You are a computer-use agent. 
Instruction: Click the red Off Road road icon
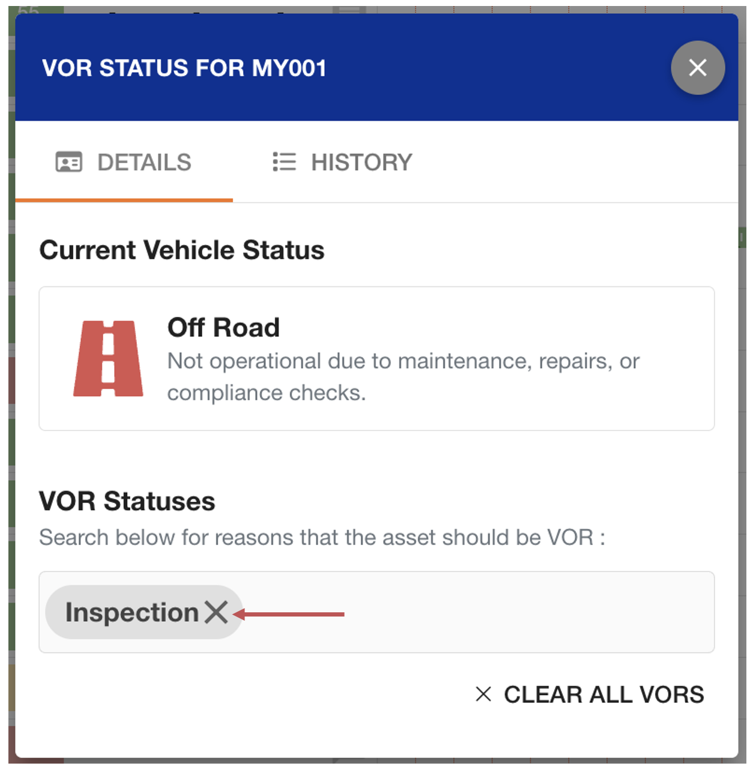(108, 358)
